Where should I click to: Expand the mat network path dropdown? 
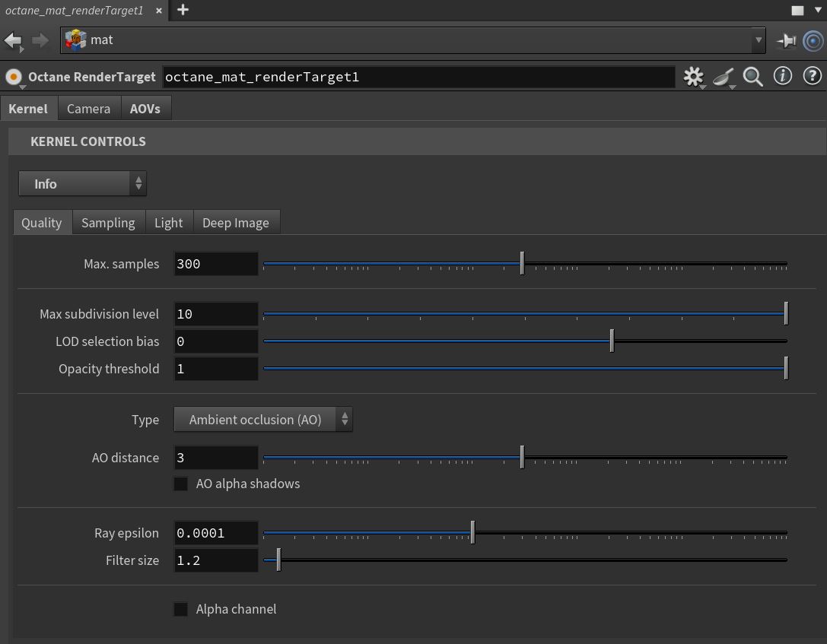pyautogui.click(x=758, y=40)
